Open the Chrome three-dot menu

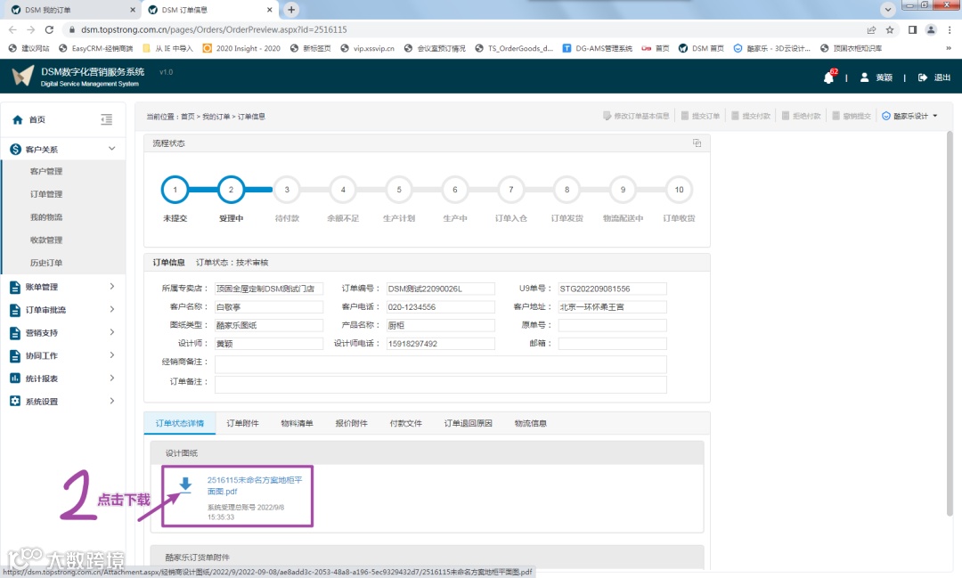pos(950,29)
